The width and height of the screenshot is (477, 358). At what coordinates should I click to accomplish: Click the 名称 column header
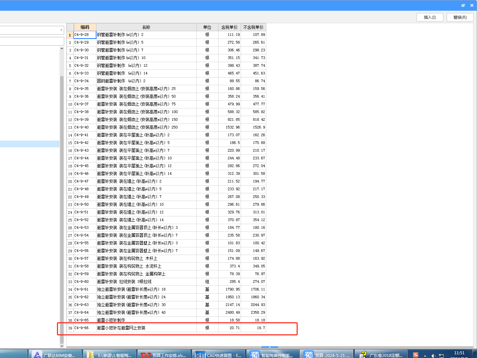[x=146, y=27]
